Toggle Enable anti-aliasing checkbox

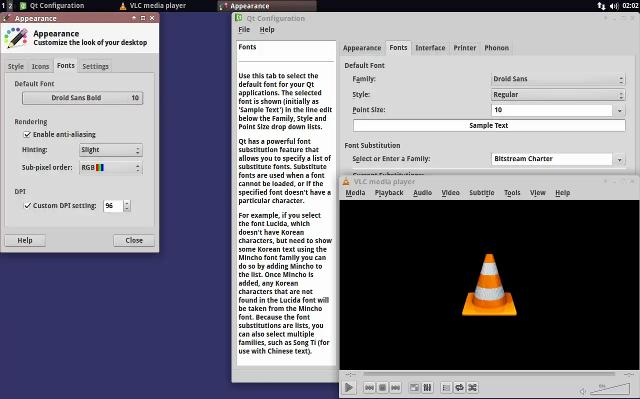27,134
